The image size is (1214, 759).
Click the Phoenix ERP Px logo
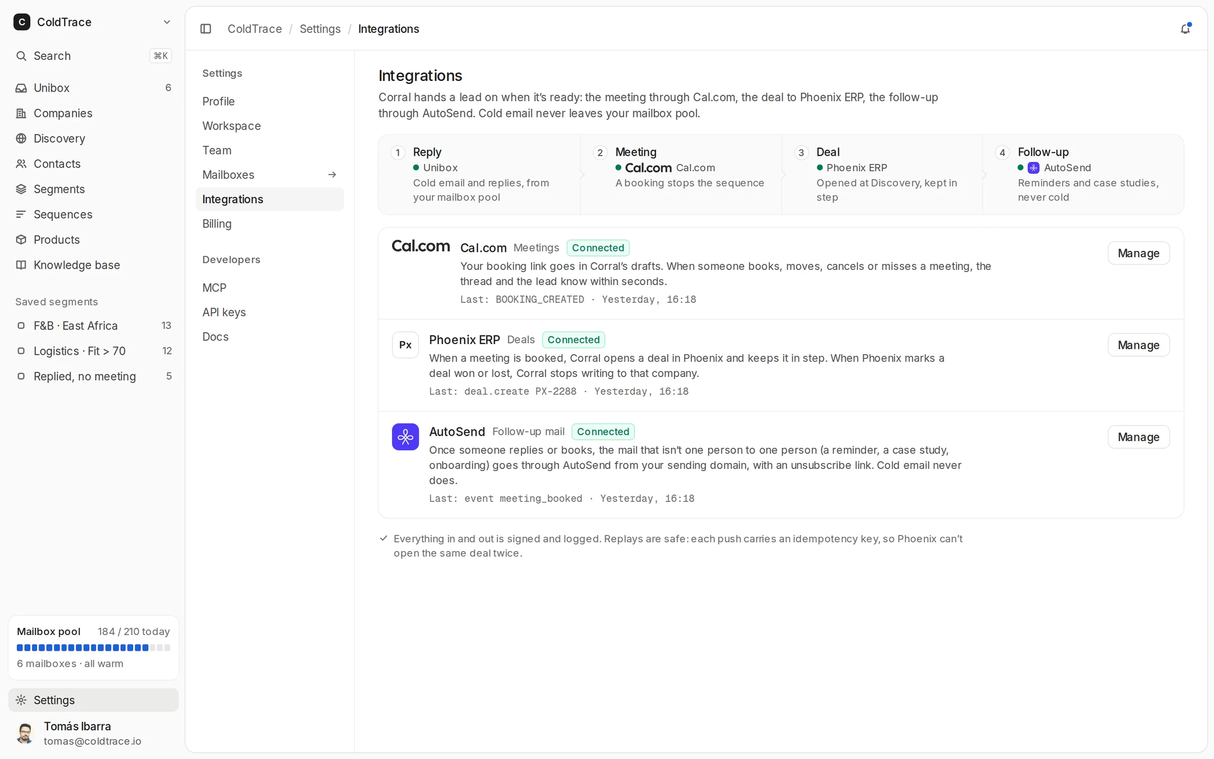(x=405, y=345)
